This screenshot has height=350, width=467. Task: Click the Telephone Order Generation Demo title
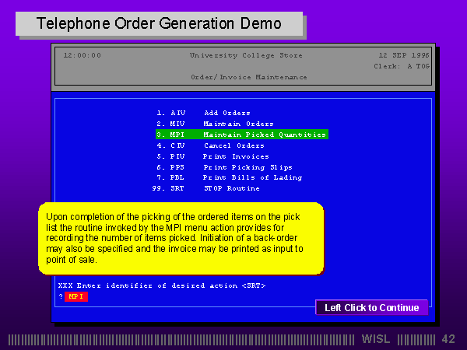tap(160, 24)
